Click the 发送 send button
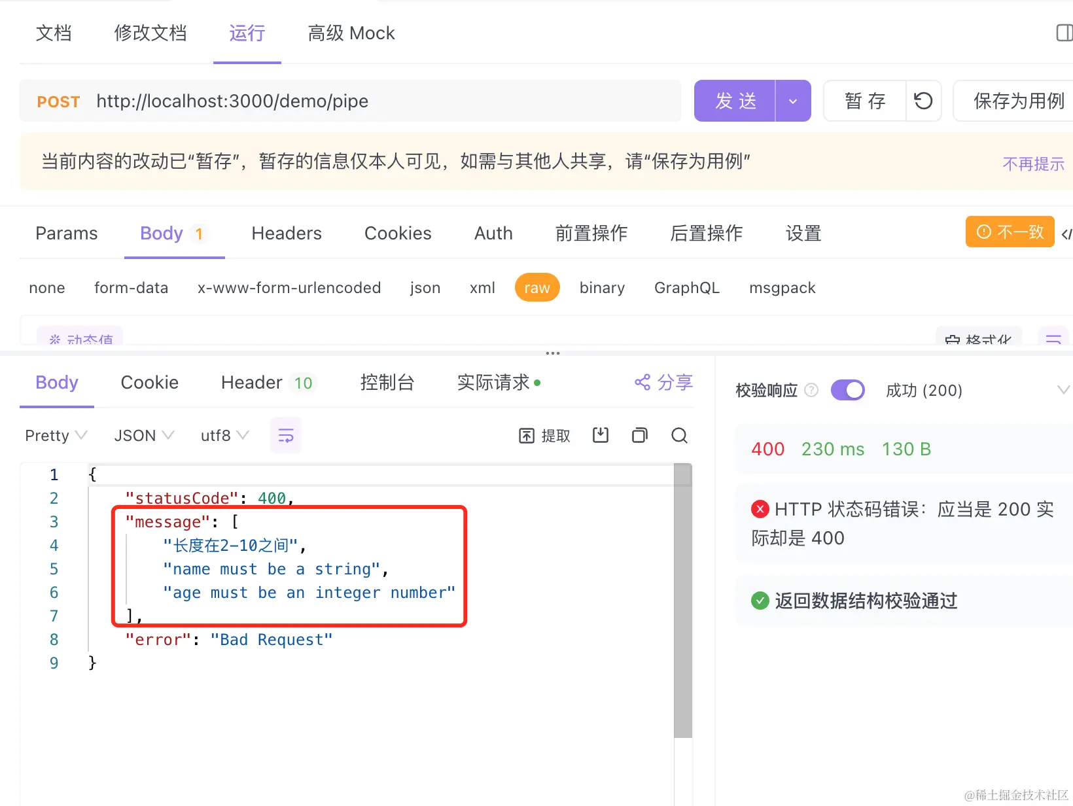 735,101
